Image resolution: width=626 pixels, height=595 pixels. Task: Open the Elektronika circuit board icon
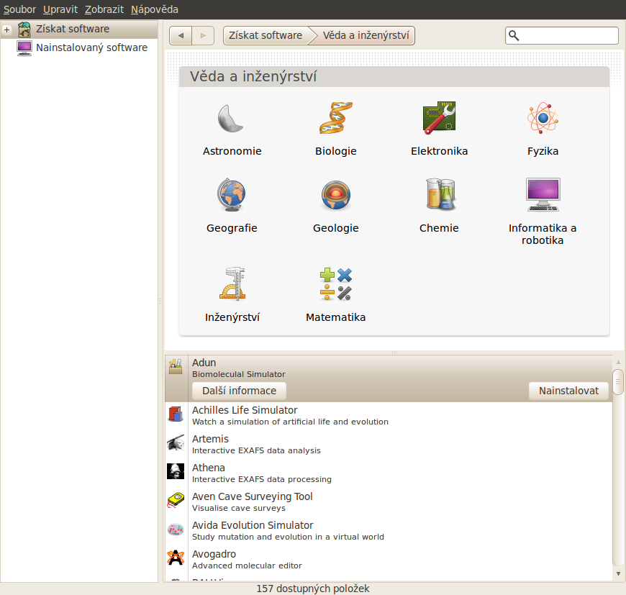(439, 118)
